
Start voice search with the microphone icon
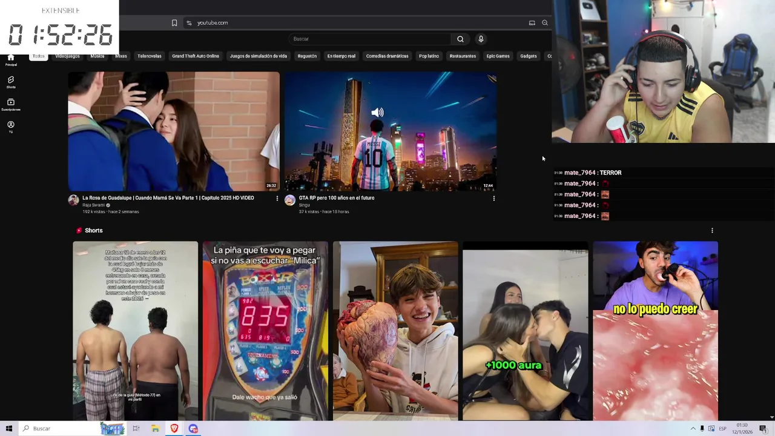(481, 39)
